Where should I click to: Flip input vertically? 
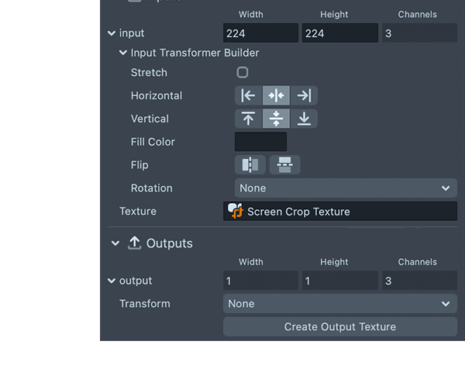coord(284,165)
